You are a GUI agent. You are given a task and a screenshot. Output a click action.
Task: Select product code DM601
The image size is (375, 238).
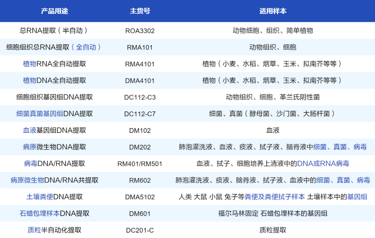tap(140, 214)
